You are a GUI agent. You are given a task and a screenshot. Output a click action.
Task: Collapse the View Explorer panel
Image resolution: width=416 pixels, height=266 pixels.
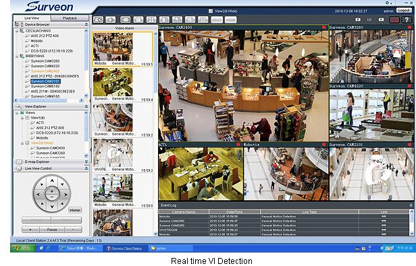click(86, 106)
